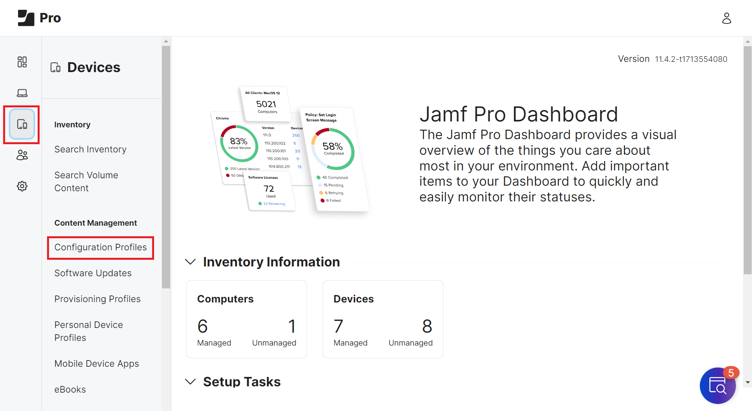Open the eBooks section

pos(70,389)
